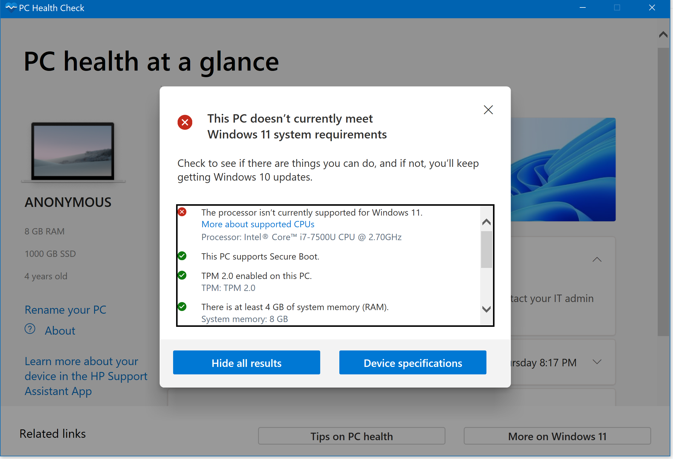Screen dimensions: 673x459
Task: Click the red error icon beside the processor result
Action: (182, 212)
